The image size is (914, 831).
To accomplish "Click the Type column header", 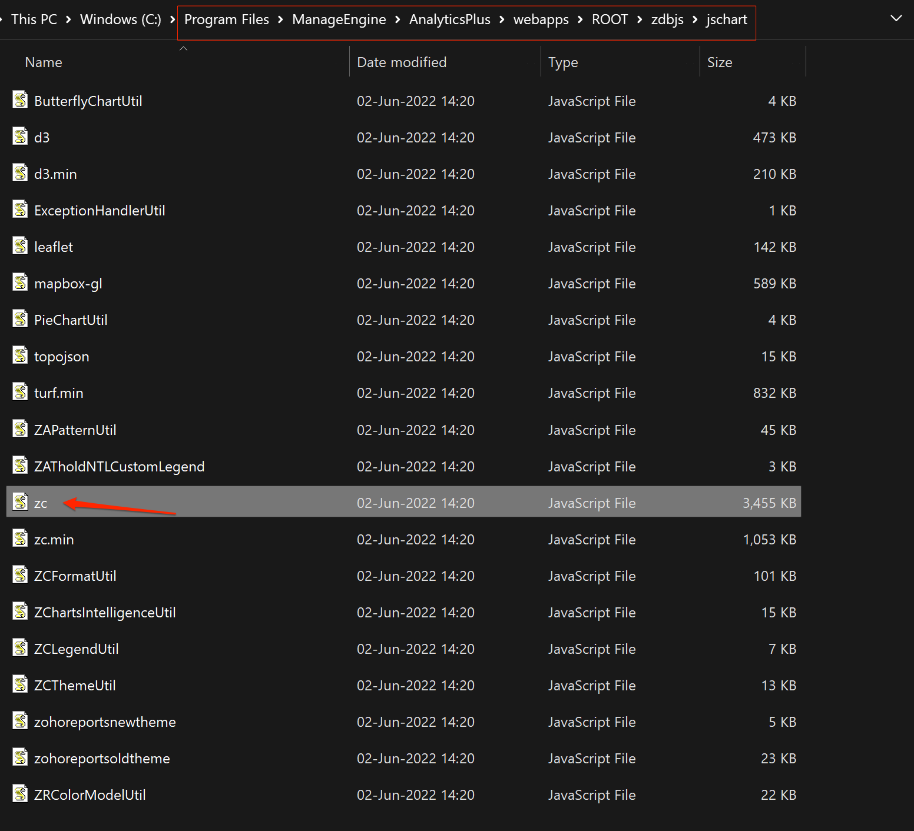I will (x=563, y=62).
